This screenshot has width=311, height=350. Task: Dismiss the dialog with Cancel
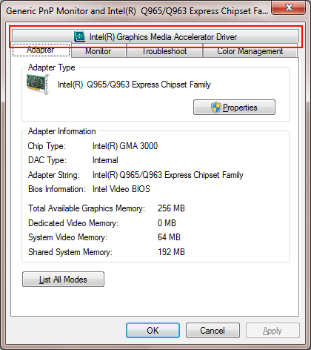[213, 330]
